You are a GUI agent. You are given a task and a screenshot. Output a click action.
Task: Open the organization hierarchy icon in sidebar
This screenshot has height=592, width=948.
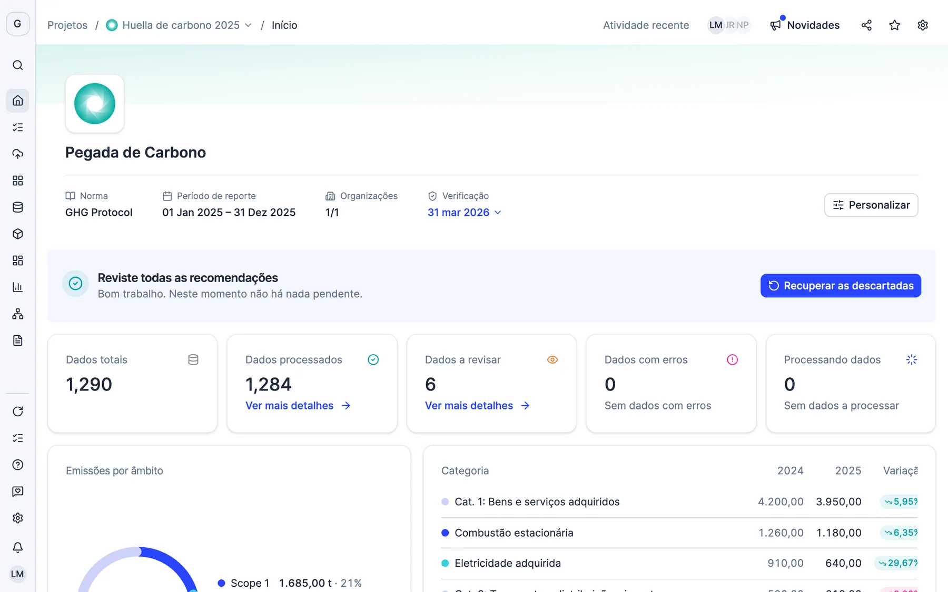click(x=17, y=314)
